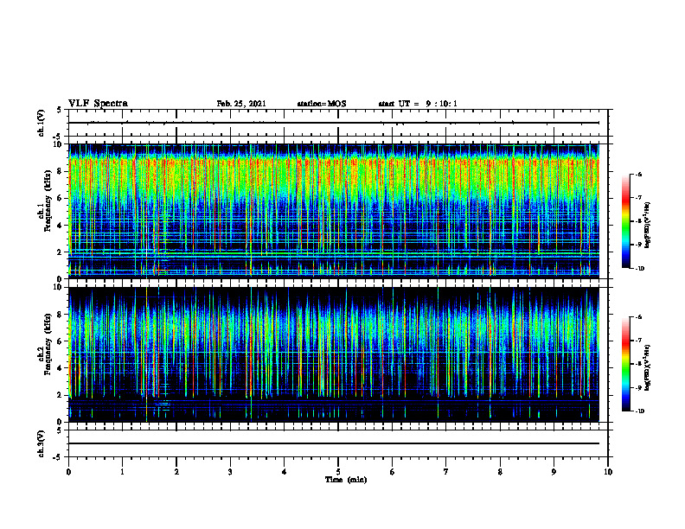Click time axis tick label "7"
The width and height of the screenshot is (685, 529).
pyautogui.click(x=446, y=472)
